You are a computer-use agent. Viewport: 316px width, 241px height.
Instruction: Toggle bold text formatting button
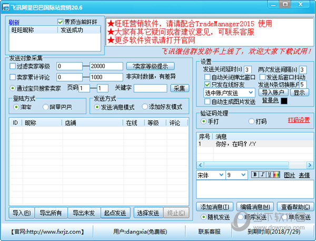tap(255, 175)
